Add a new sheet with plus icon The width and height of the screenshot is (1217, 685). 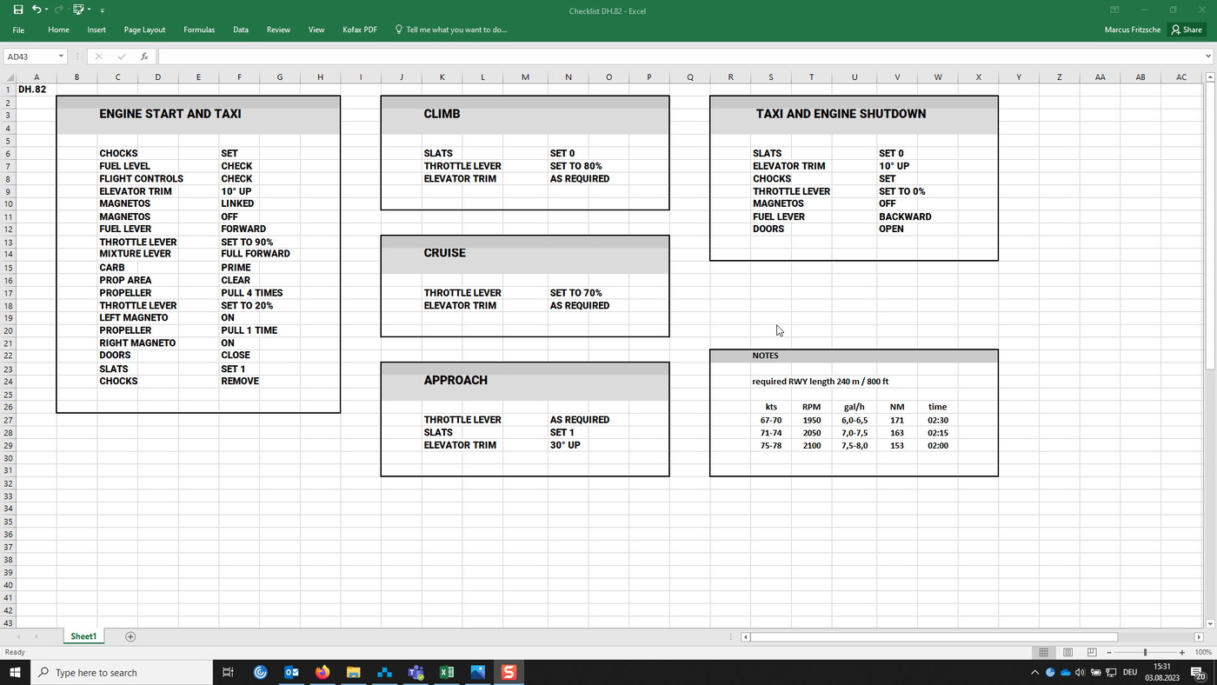[130, 637]
